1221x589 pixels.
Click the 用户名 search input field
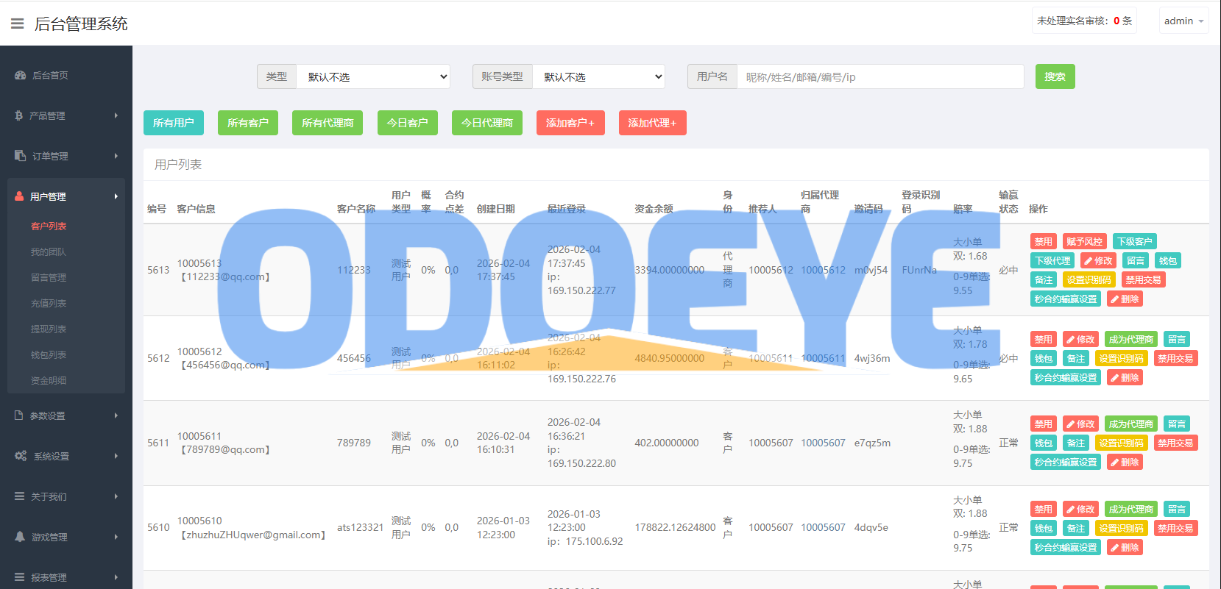coord(880,76)
